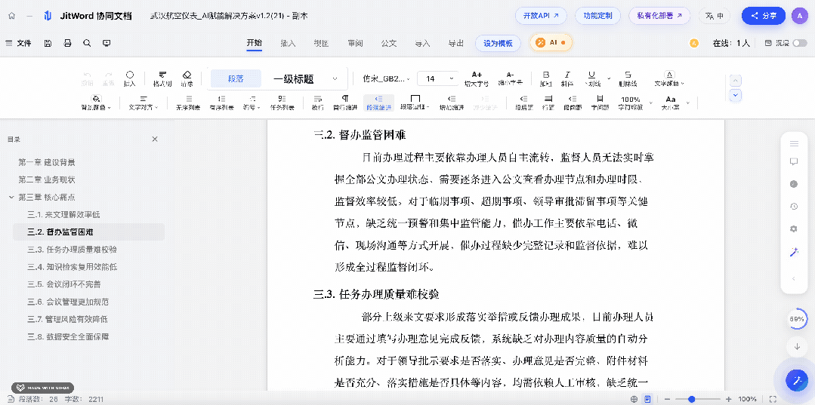Image resolution: width=815 pixels, height=405 pixels.
Task: Open the 文字对齐 alignment dropdown
Action: click(x=144, y=103)
